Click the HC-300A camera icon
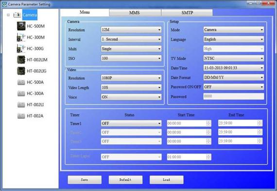 [21, 94]
